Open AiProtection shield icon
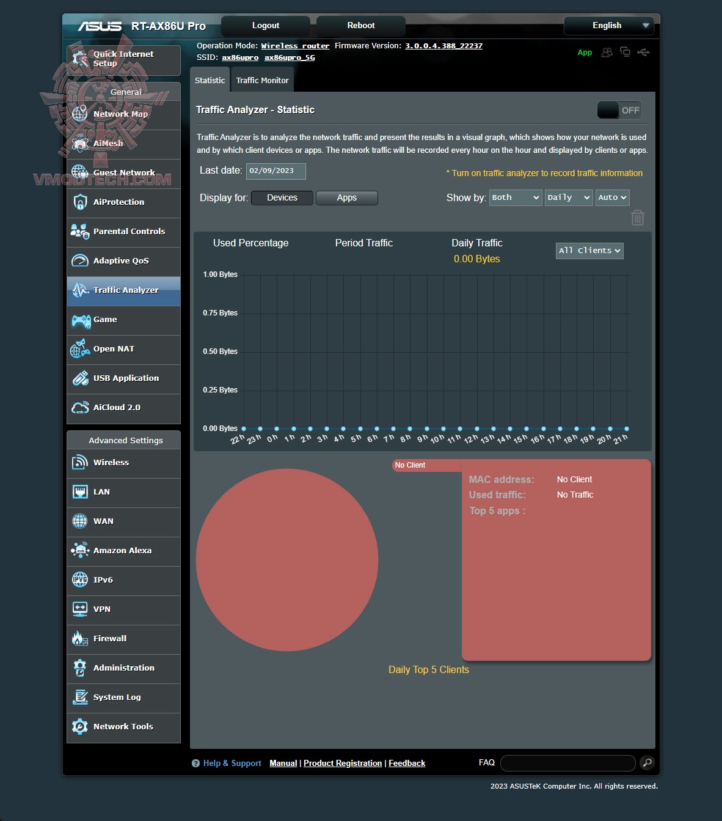This screenshot has width=722, height=821. (80, 202)
